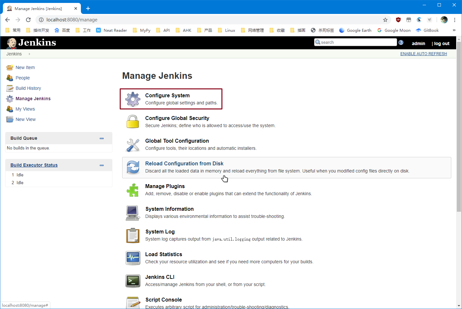Click the Global Tool Configuration wrench icon
Screen dimensions: 462x309
tap(133, 145)
